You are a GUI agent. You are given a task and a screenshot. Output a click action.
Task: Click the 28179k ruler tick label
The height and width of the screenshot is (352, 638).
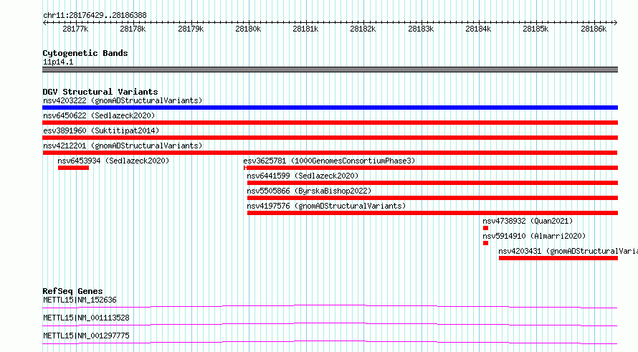point(191,29)
